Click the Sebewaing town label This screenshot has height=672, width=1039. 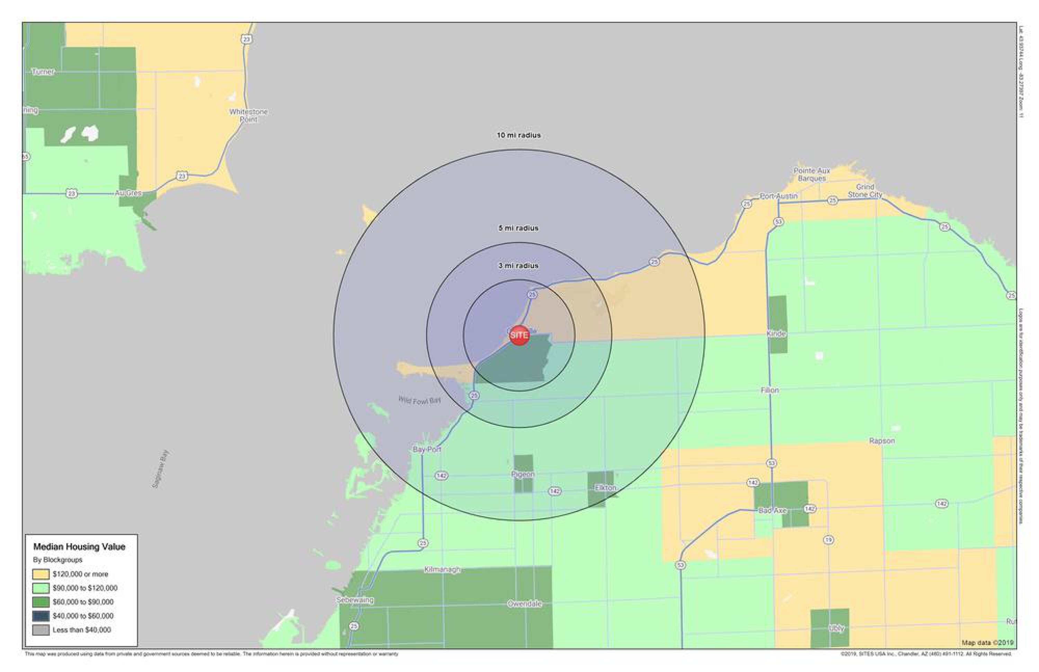(x=355, y=600)
